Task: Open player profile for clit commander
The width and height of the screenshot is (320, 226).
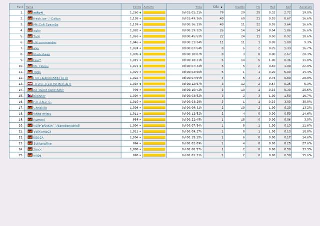Action: [44, 42]
